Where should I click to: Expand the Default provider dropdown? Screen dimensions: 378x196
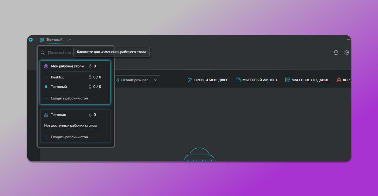click(x=137, y=80)
